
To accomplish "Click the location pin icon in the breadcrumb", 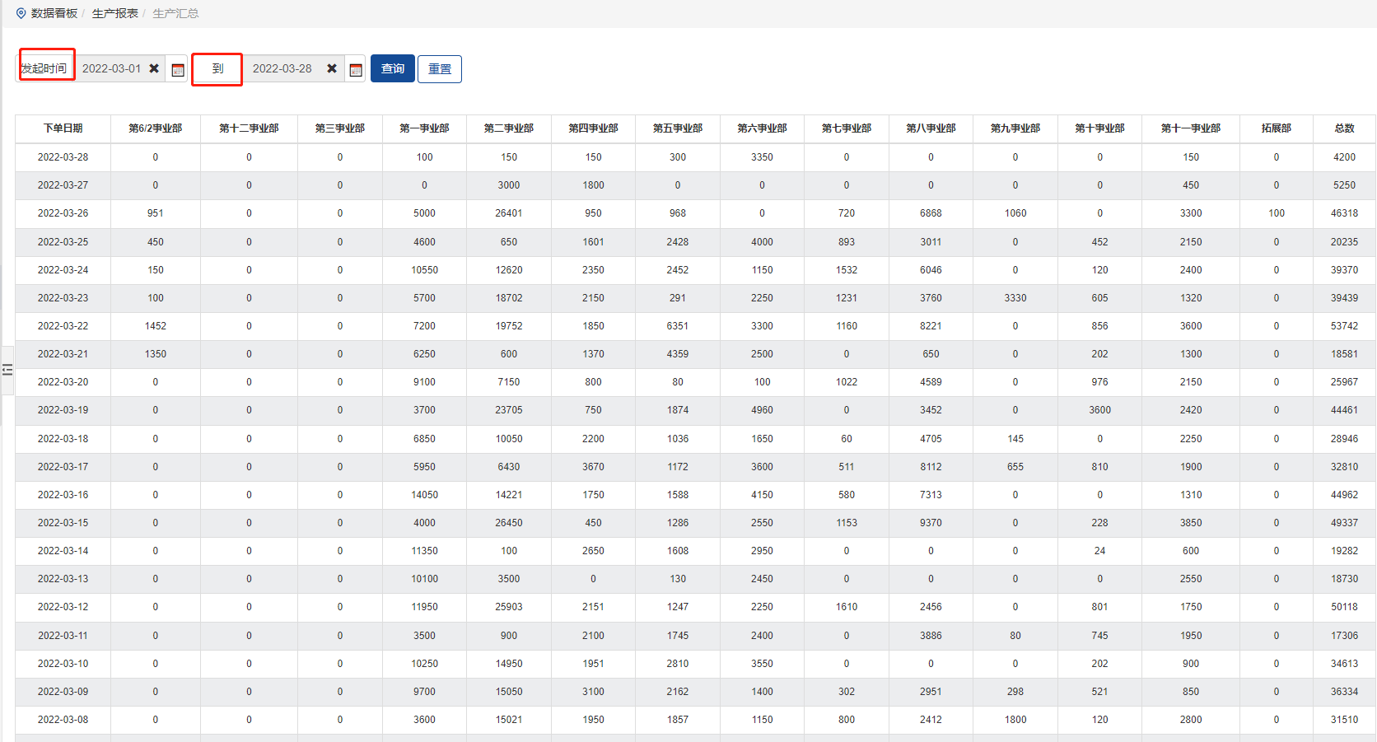I will click(x=21, y=13).
